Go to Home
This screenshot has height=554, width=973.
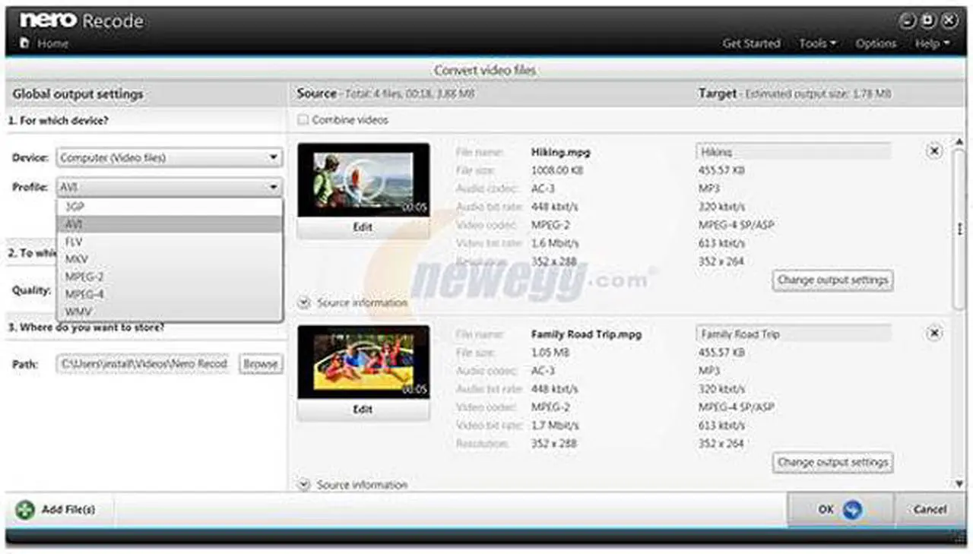pos(45,43)
